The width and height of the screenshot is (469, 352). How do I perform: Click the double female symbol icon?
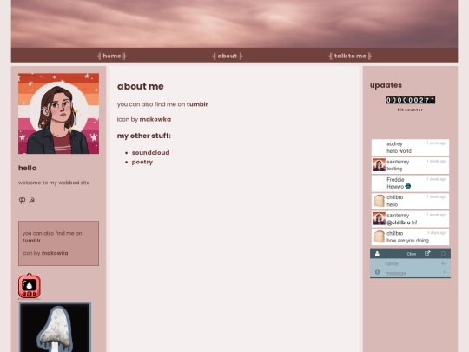pyautogui.click(x=22, y=200)
